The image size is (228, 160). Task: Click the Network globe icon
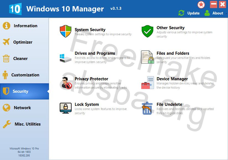coord(6,107)
